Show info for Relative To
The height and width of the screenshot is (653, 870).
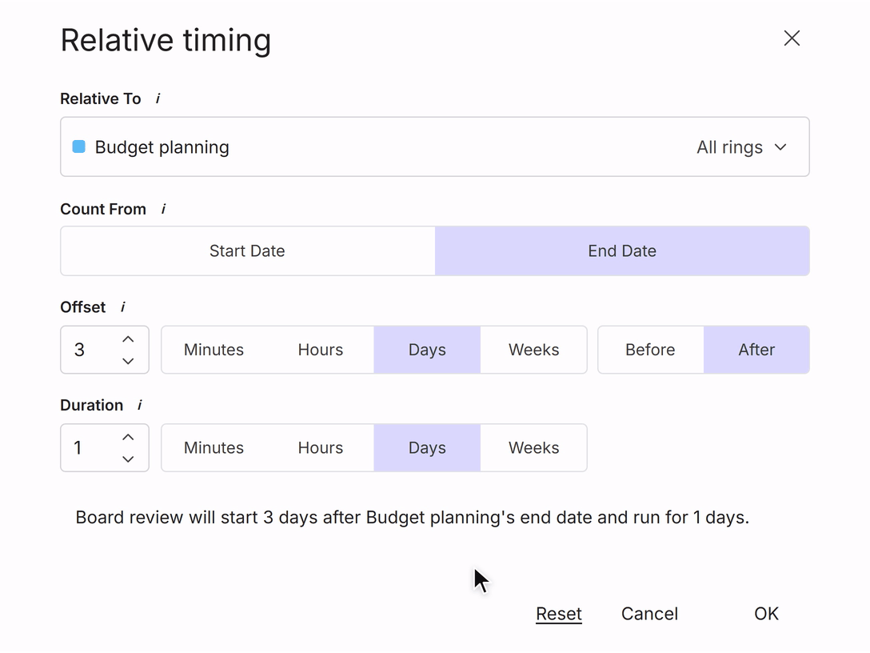[x=158, y=99]
